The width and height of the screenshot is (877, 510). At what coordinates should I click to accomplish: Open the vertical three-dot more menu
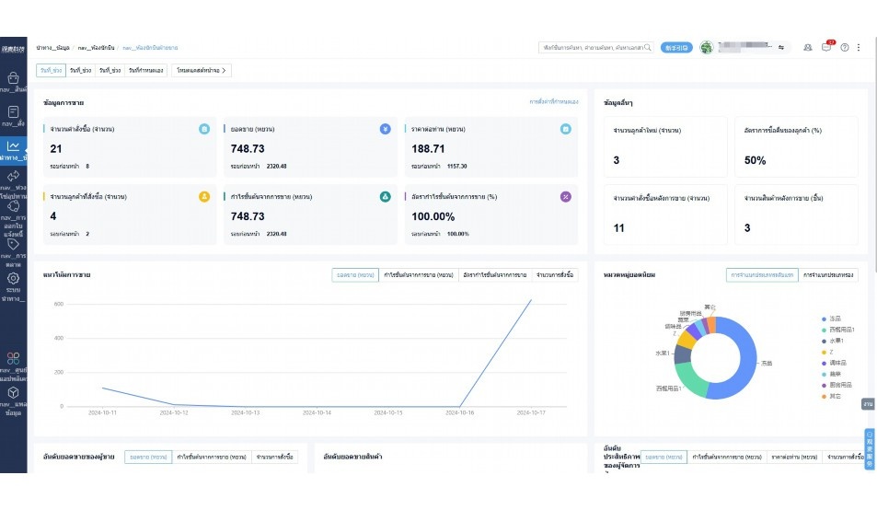pyautogui.click(x=860, y=47)
